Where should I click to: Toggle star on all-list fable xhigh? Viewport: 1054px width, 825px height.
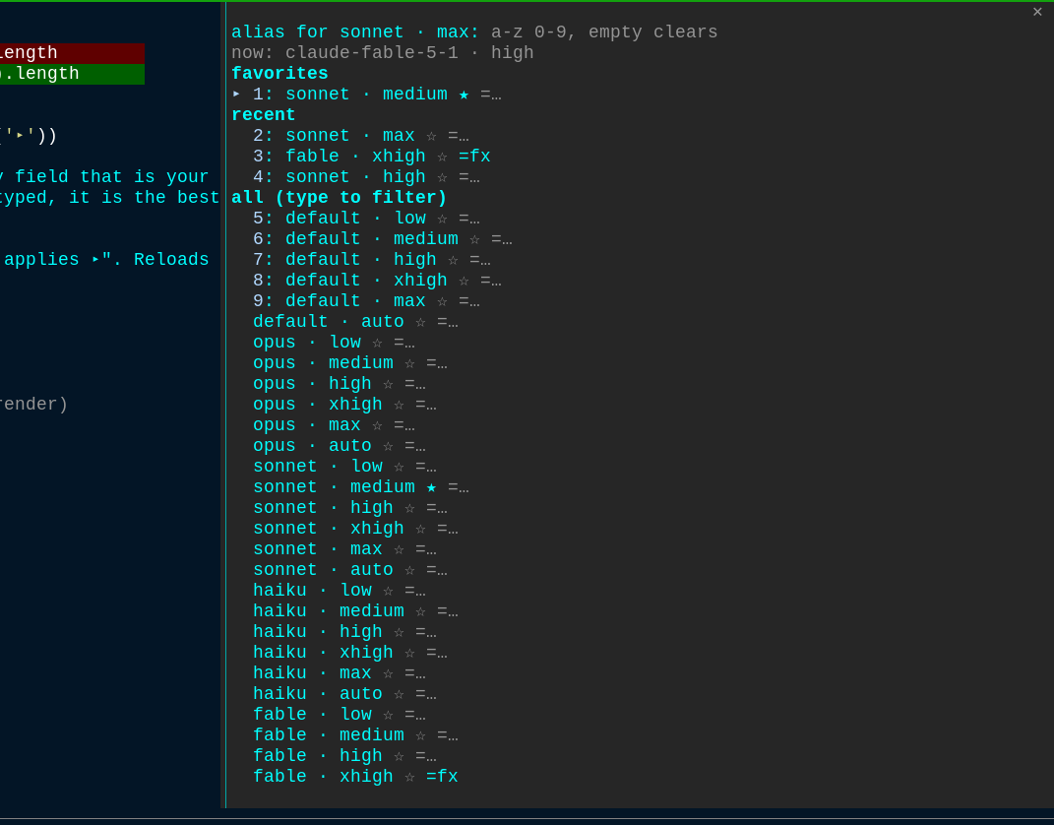(x=410, y=777)
